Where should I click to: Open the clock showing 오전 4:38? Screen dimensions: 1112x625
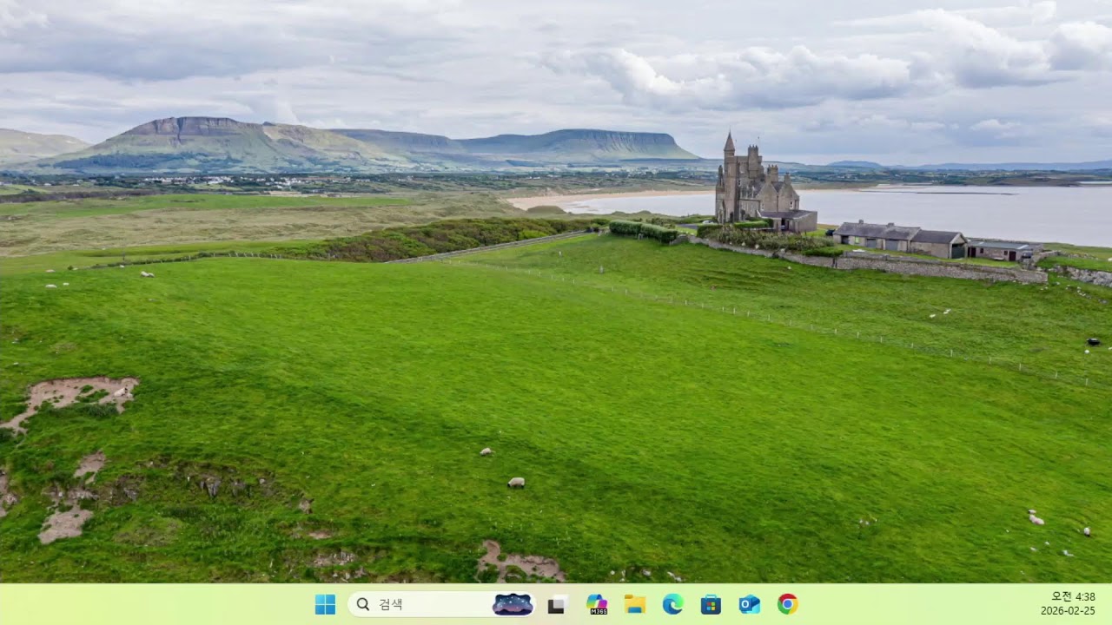(1068, 603)
